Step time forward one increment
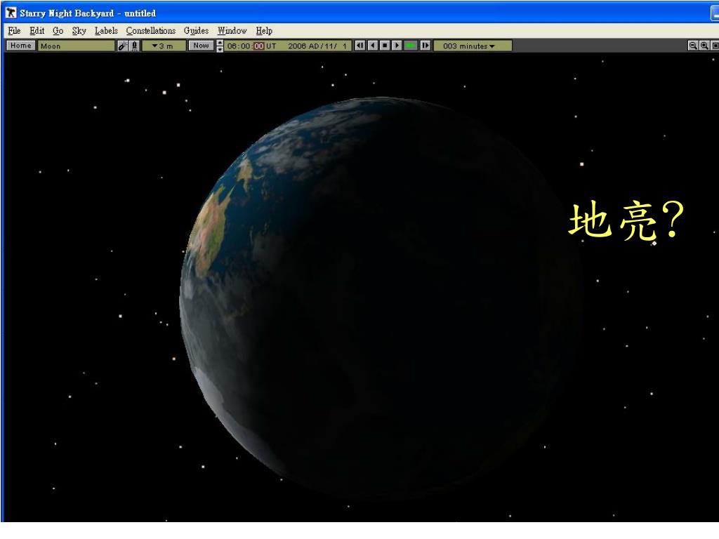Screen dimensions: 719x539 click(x=426, y=46)
